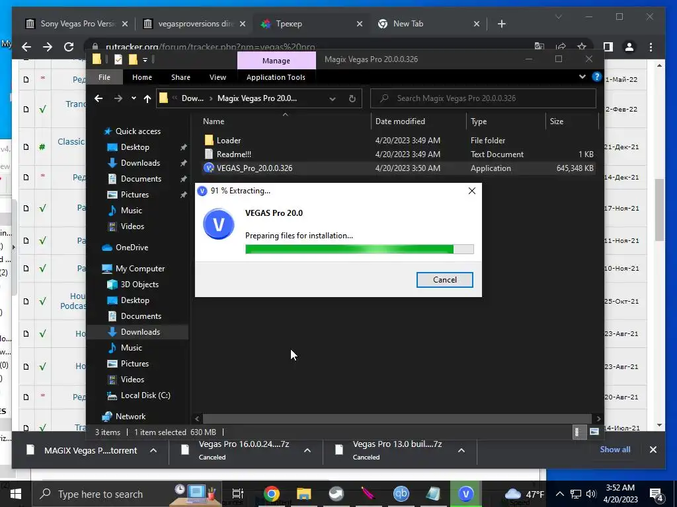Switch to Sony Vegas Pro Versions tab
677x507 pixels.
tap(77, 24)
